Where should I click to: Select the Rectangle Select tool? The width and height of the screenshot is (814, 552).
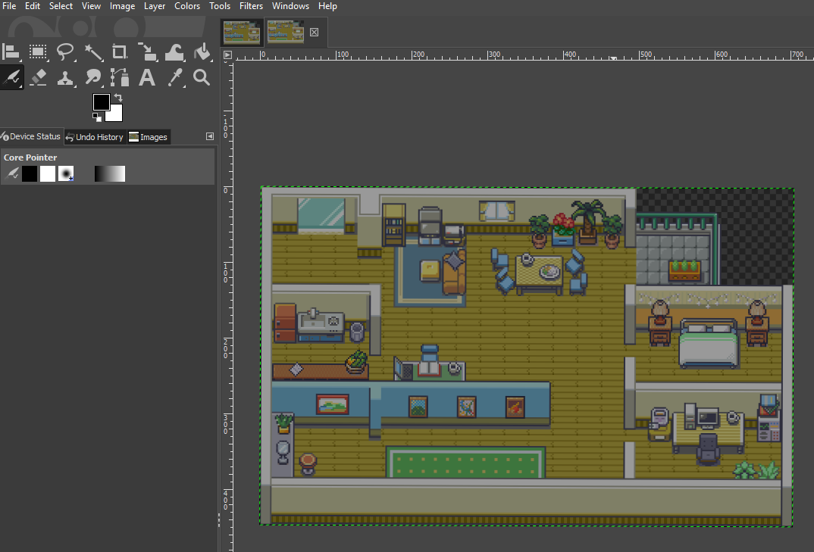[x=38, y=52]
